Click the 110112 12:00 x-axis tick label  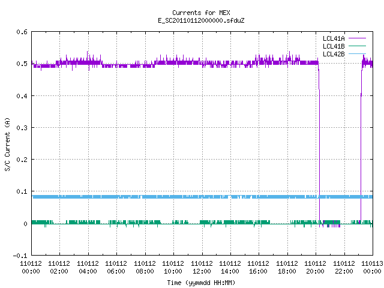pyautogui.click(x=202, y=268)
